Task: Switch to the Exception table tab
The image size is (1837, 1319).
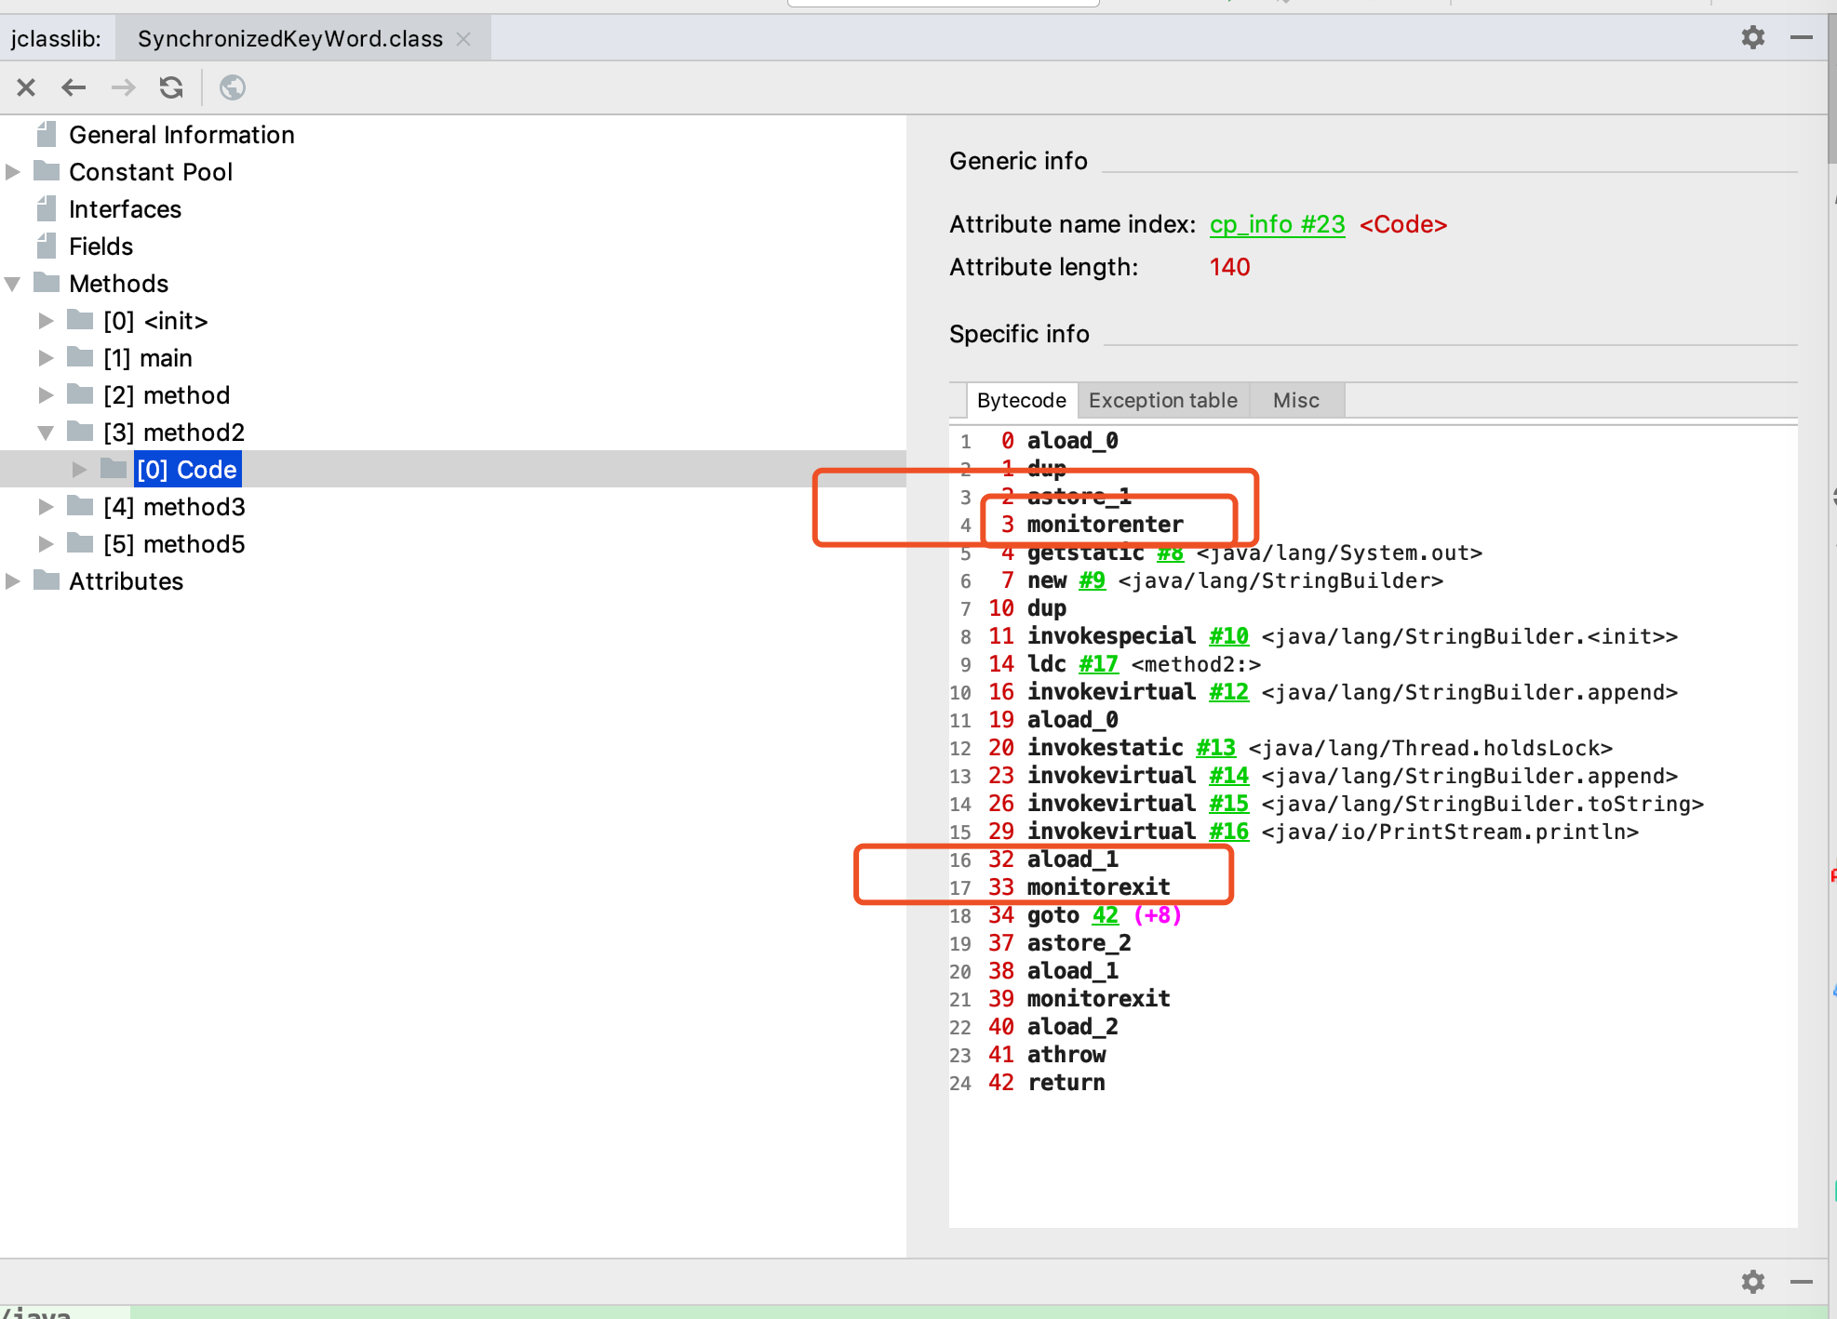Action: (1163, 400)
